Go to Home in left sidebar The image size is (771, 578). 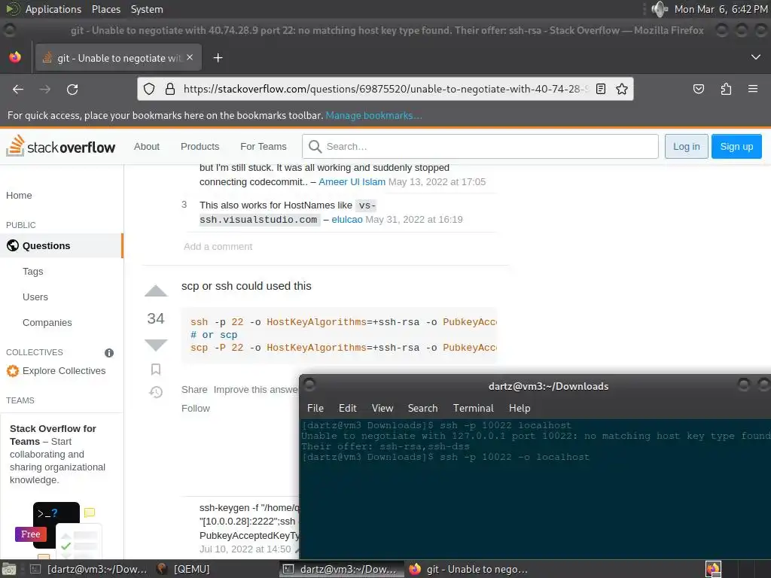click(x=19, y=195)
